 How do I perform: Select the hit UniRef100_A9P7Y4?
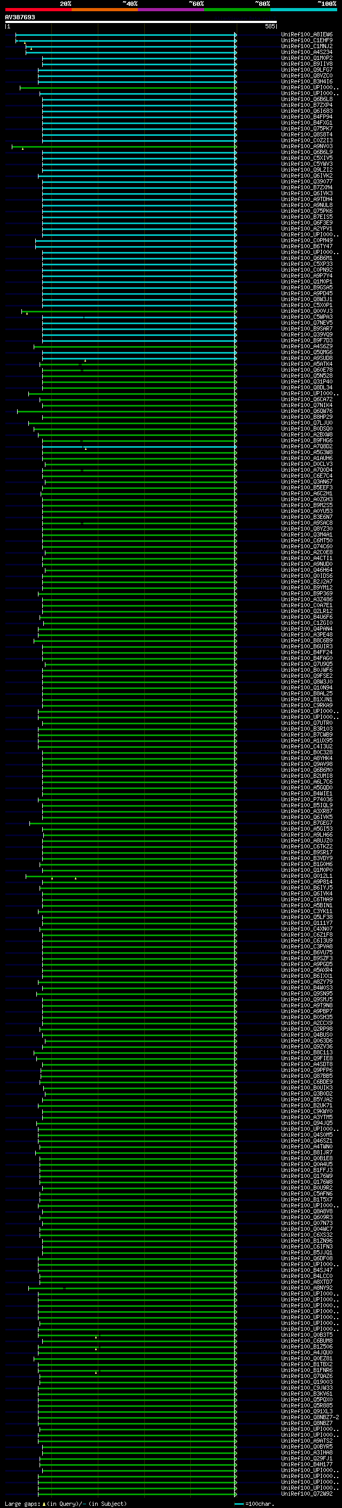307,275
